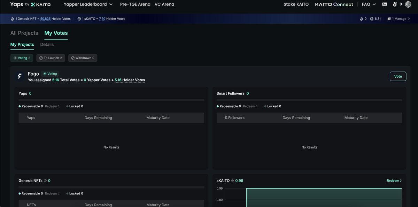The height and width of the screenshot is (207, 418).
Task: Click the Yaps column header in Yaps table
Action: (31, 118)
